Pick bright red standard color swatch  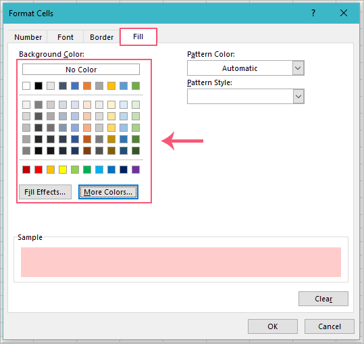pos(38,170)
